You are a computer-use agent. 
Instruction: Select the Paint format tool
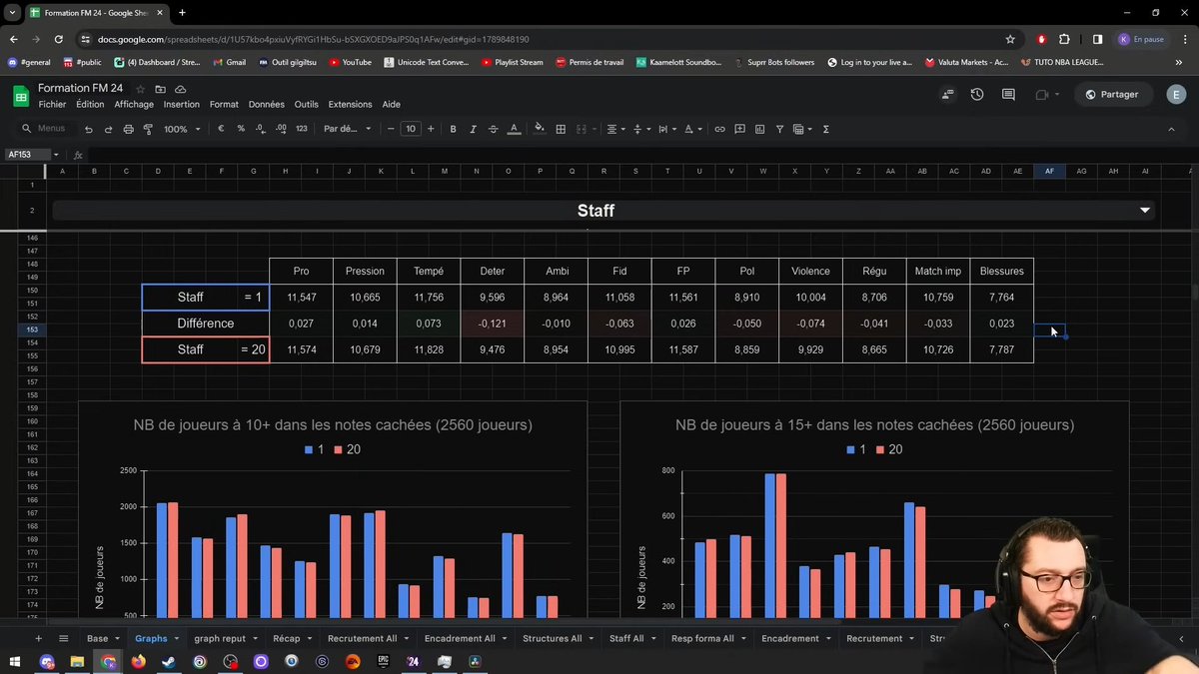[148, 129]
